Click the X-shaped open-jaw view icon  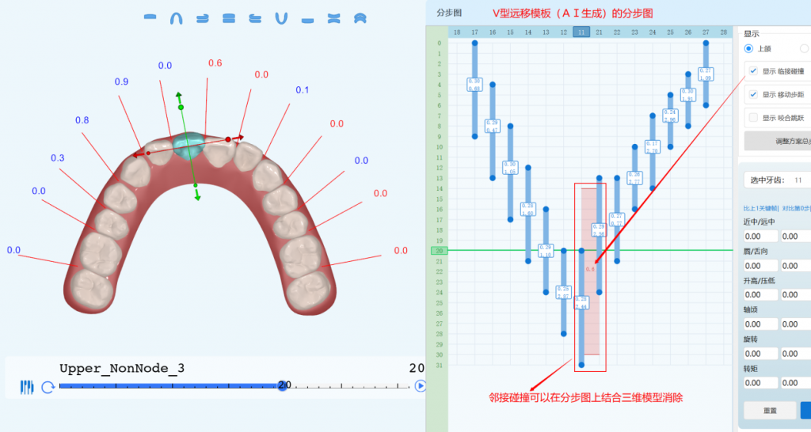pos(333,18)
